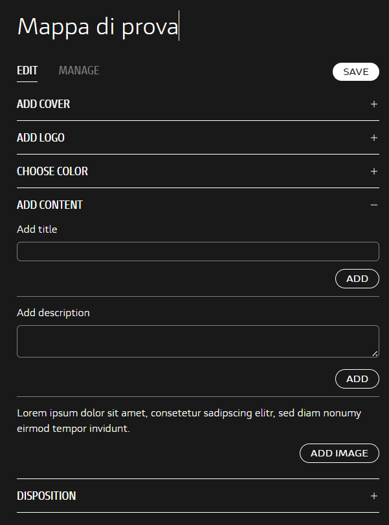Select the EDIT tab

(27, 70)
